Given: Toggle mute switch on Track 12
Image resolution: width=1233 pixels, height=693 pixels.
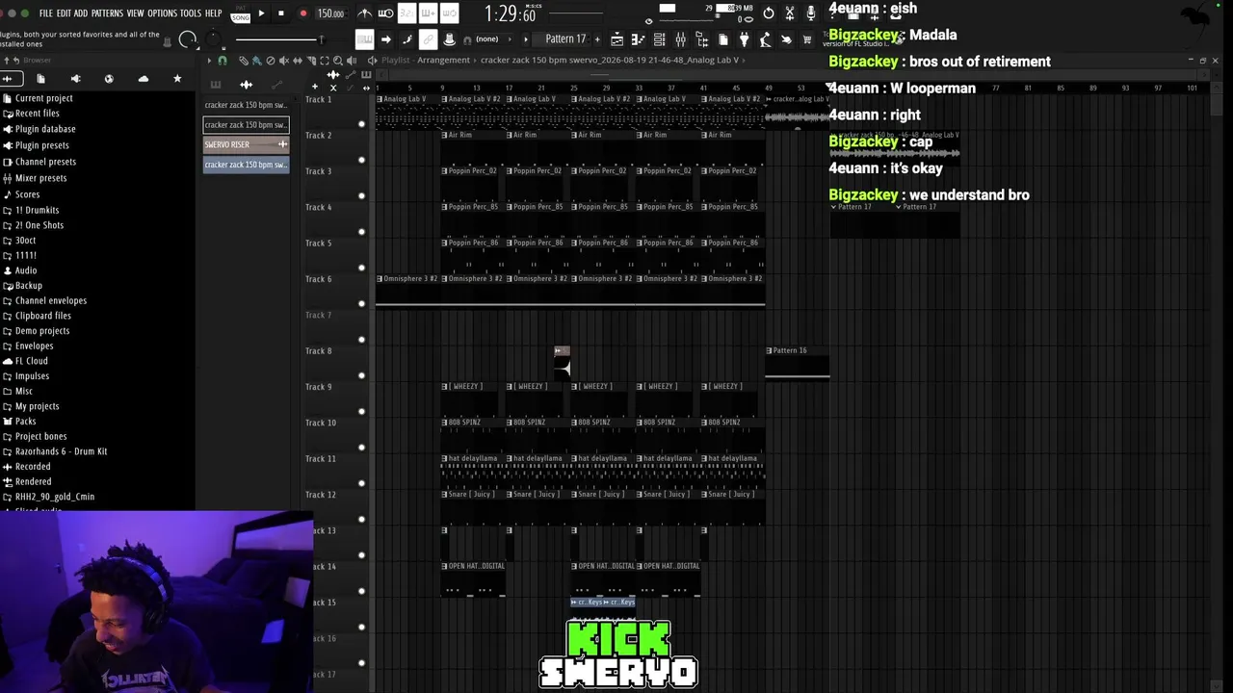Looking at the screenshot, I should tap(362, 519).
